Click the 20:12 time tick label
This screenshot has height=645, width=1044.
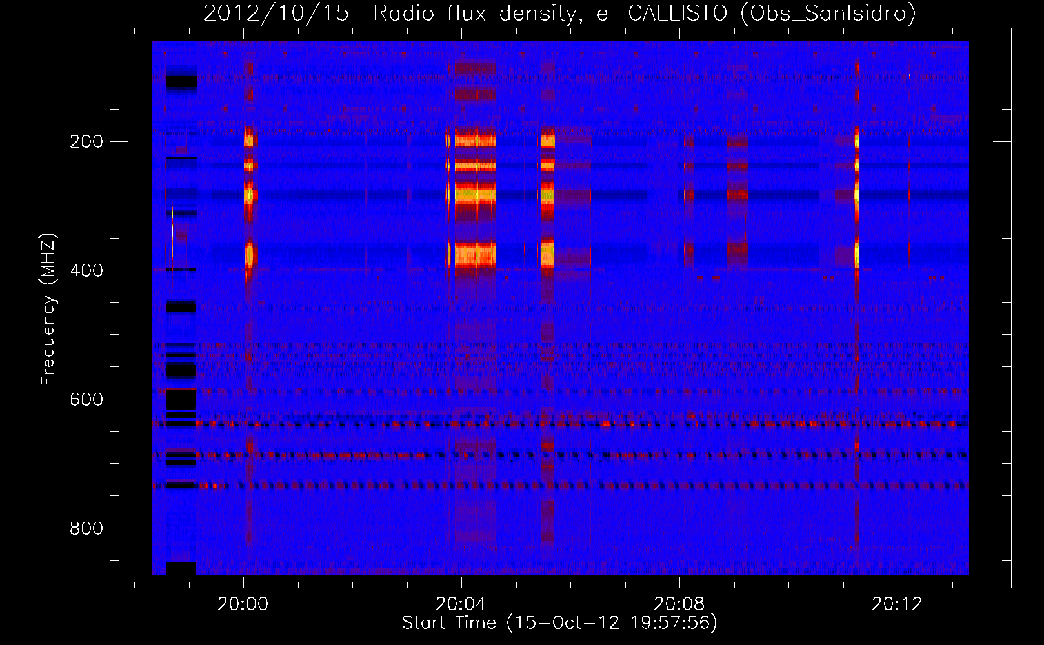(x=898, y=604)
